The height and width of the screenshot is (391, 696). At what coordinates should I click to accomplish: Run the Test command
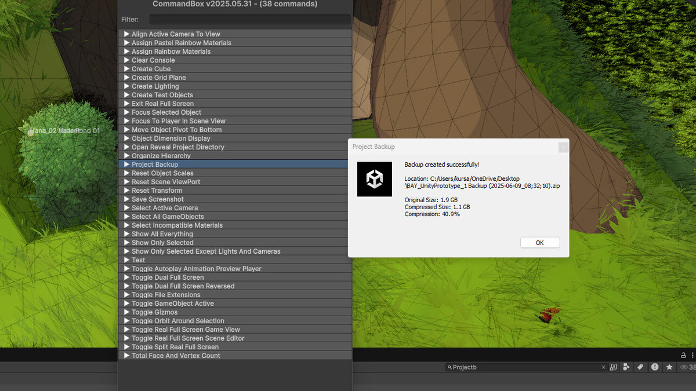(x=235, y=260)
